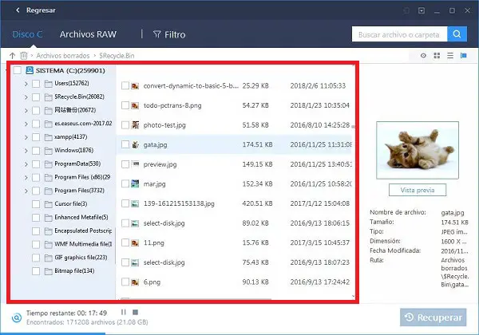Open the Filtro menu
479x335 pixels.
point(169,34)
